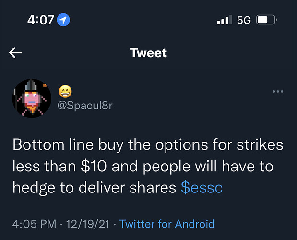Image resolution: width=297 pixels, height=240 pixels.
Task: Tap the grinning emoji display name
Action: pos(65,92)
